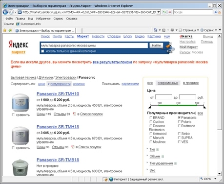Click the Объем help icon in filter panel

[163, 157]
